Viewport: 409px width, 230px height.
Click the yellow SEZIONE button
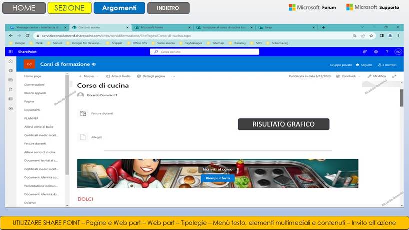pyautogui.click(x=69, y=8)
